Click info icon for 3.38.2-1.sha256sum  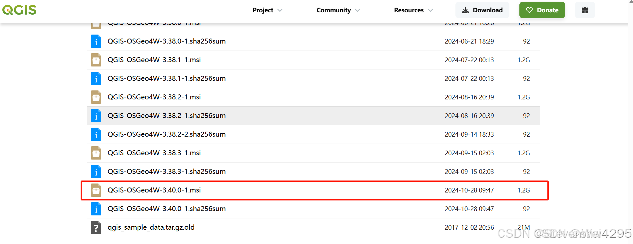pos(96,116)
